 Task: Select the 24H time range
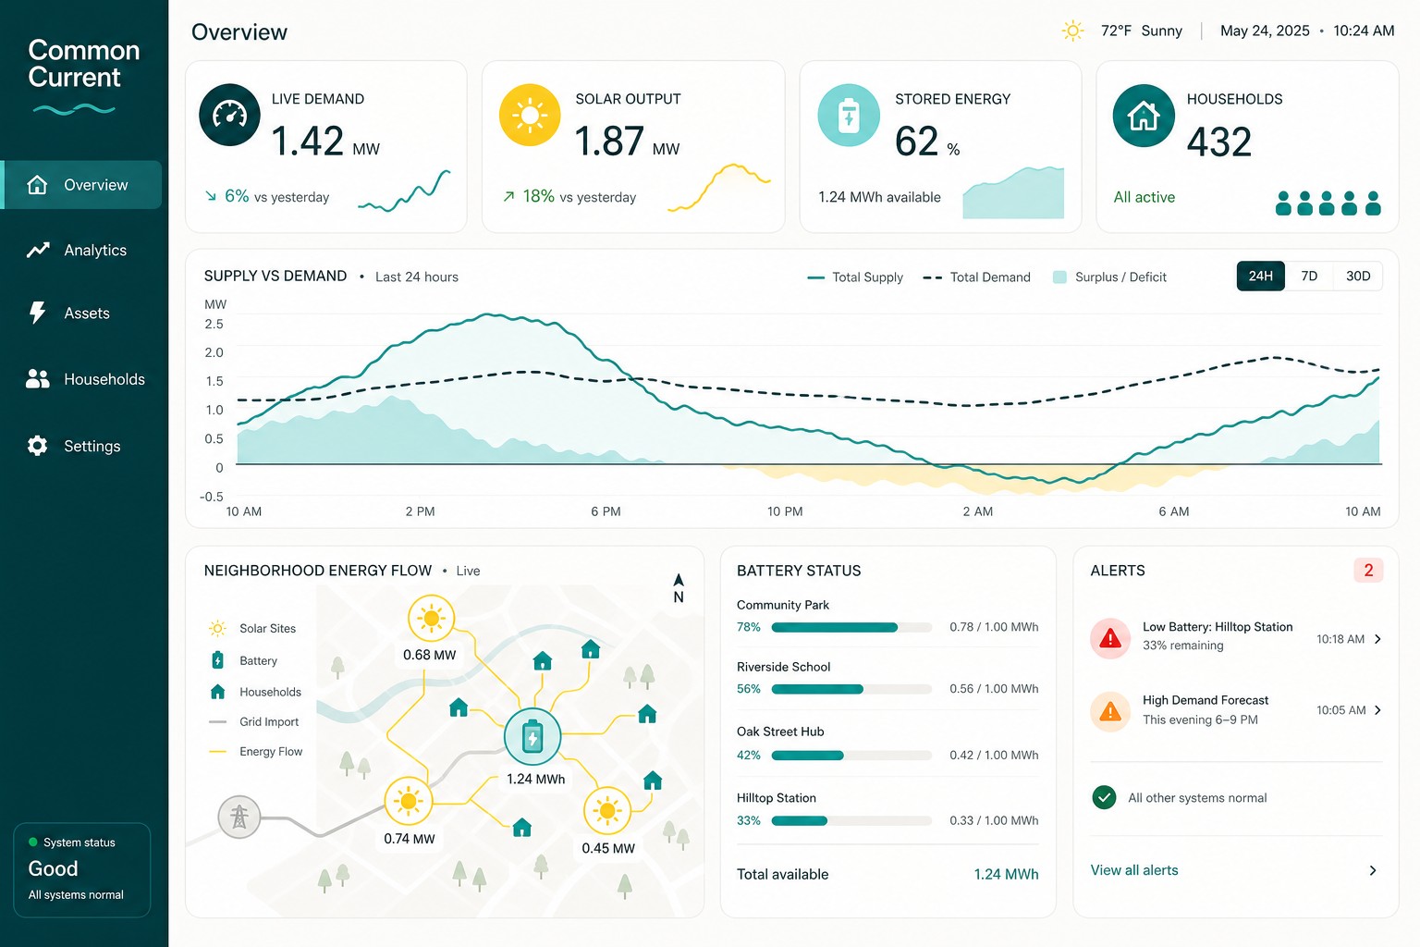(x=1261, y=277)
